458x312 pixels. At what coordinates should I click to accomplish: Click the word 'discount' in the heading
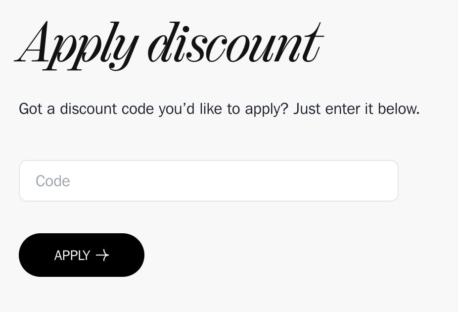coord(236,43)
